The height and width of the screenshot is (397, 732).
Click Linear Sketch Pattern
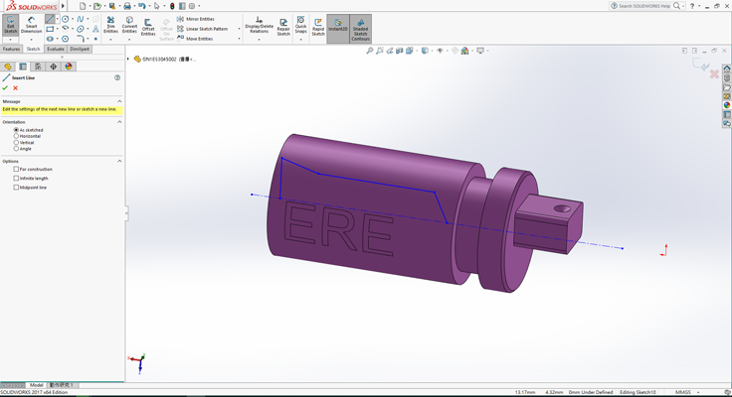203,29
